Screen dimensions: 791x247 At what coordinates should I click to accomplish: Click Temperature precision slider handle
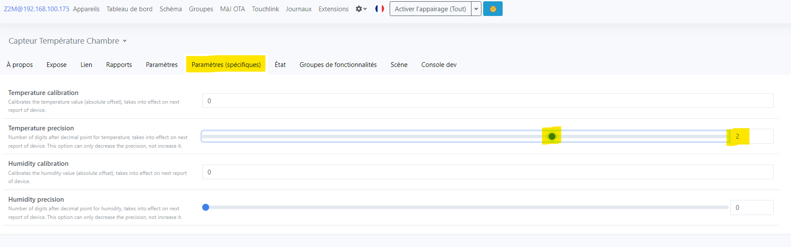pos(552,136)
